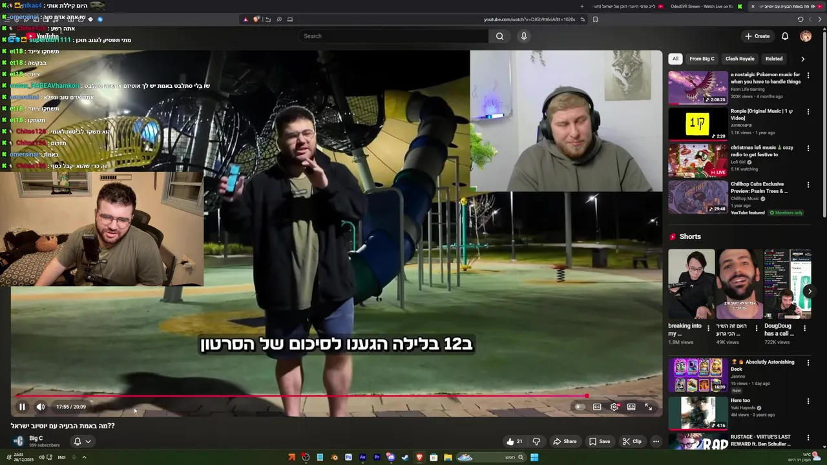Click the progress bar scrubber handle
Image resolution: width=827 pixels, height=465 pixels.
[587, 396]
